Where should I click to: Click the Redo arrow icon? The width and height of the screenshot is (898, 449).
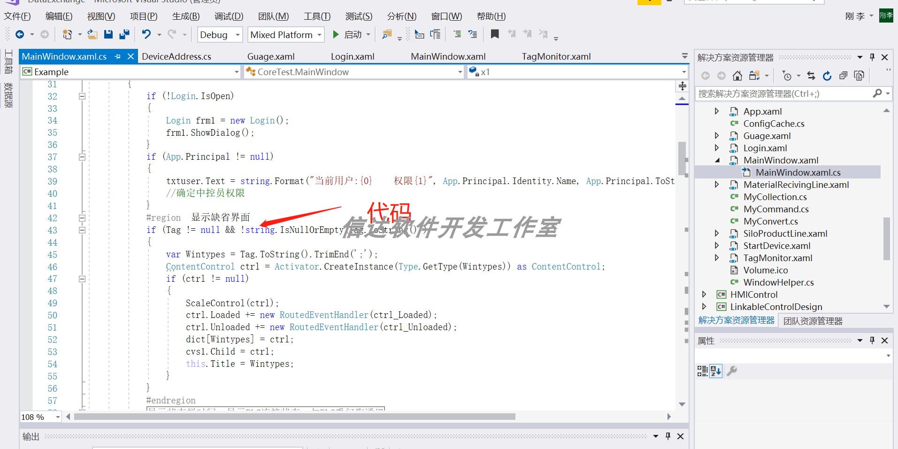(172, 34)
